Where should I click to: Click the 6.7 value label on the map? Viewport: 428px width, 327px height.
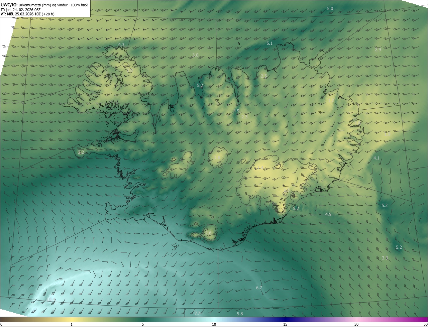pyautogui.click(x=259, y=288)
